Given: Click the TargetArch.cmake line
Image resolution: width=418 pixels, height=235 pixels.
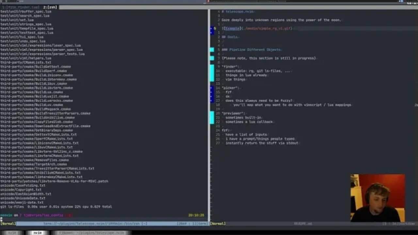Looking at the screenshot, I should tap(34, 164).
